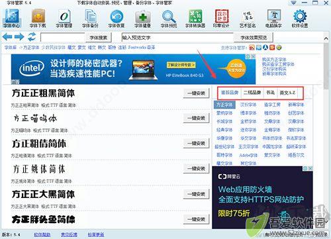Open 字体恢复 font restore tool
Image resolution: width=331 pixels, height=239 pixels.
coord(117,19)
